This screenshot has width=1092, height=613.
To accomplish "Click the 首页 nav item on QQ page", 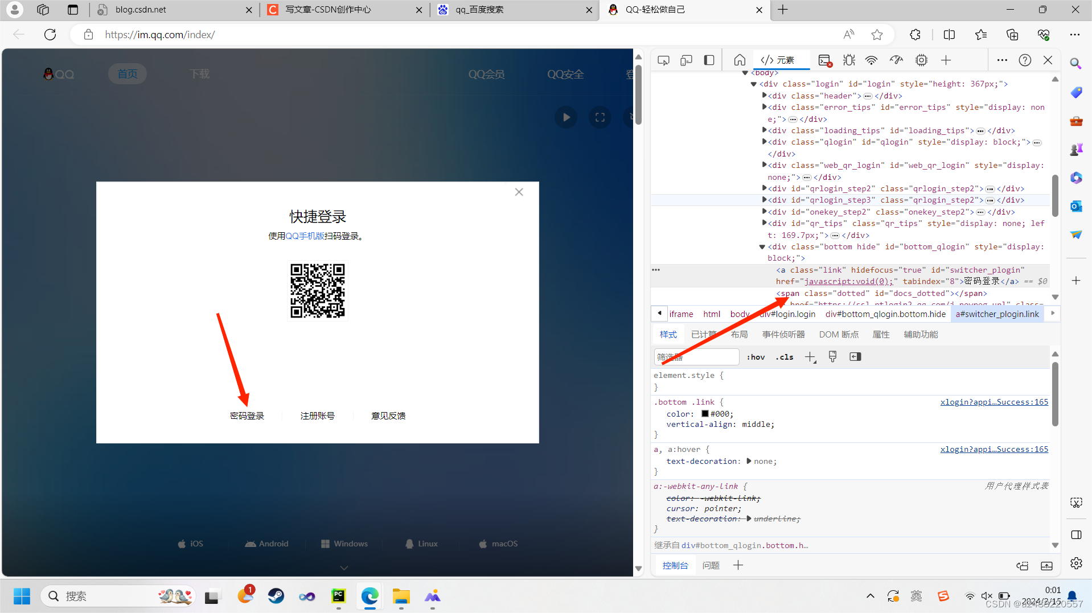I will 128,74.
